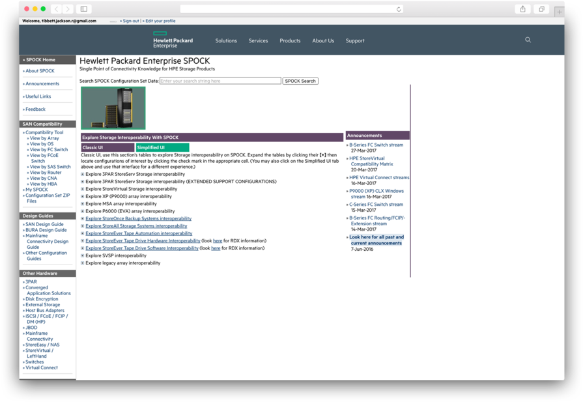Open StoreEver Tape Drive Software Interoperability link
Image resolution: width=583 pixels, height=402 pixels.
(x=141, y=248)
